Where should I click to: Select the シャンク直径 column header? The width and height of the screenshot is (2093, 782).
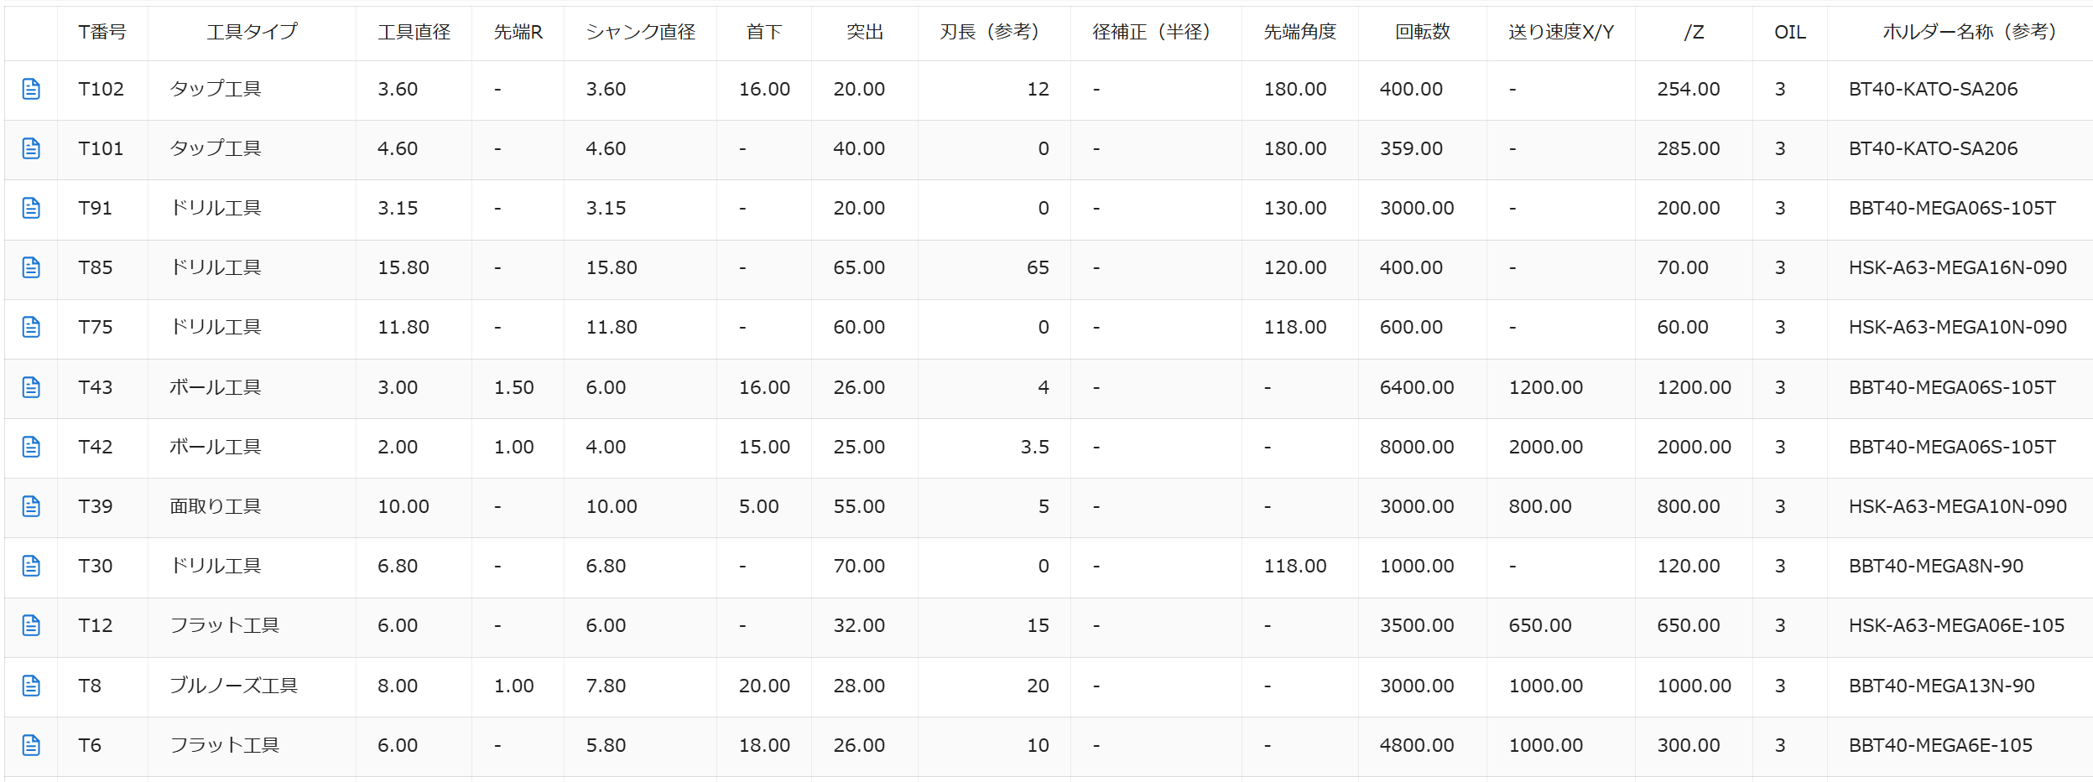point(640,32)
